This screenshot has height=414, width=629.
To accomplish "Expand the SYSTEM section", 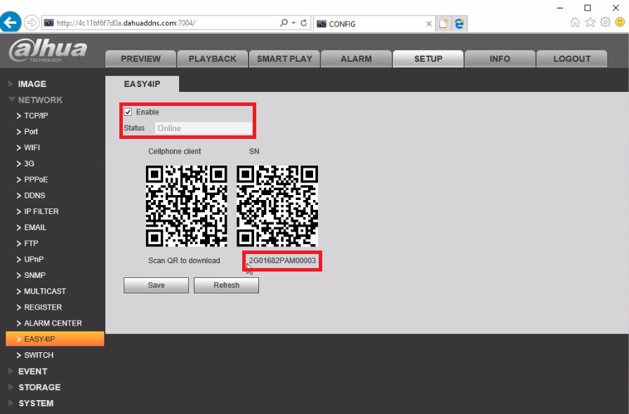I will (35, 403).
